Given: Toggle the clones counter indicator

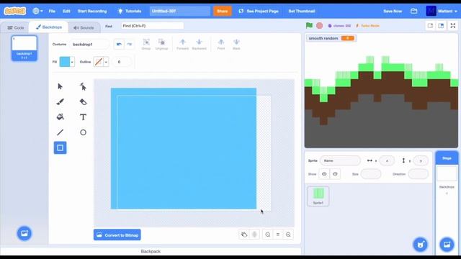Looking at the screenshot, I should point(339,26).
